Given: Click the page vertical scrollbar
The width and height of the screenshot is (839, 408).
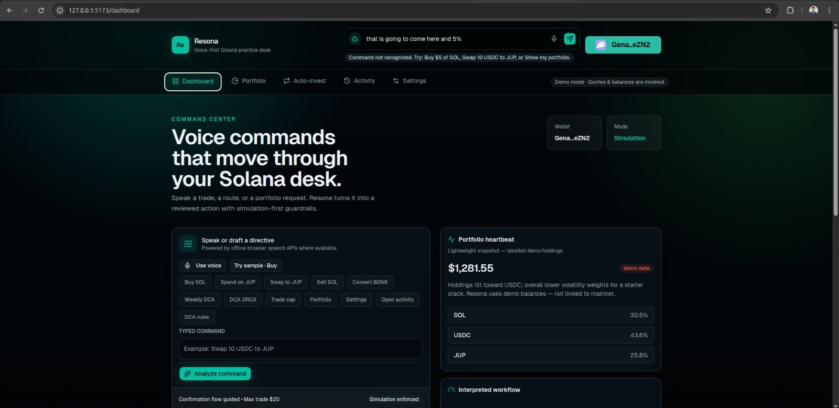Looking at the screenshot, I should point(835,121).
